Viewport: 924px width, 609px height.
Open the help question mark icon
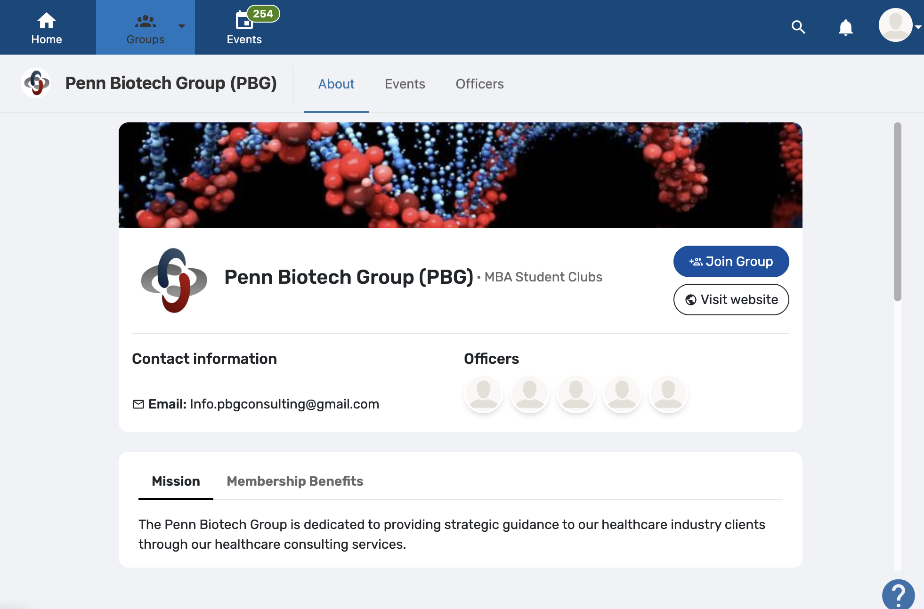tap(899, 594)
